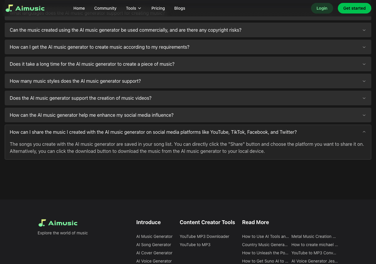Open AI Cover Generator footer link

coord(154,253)
